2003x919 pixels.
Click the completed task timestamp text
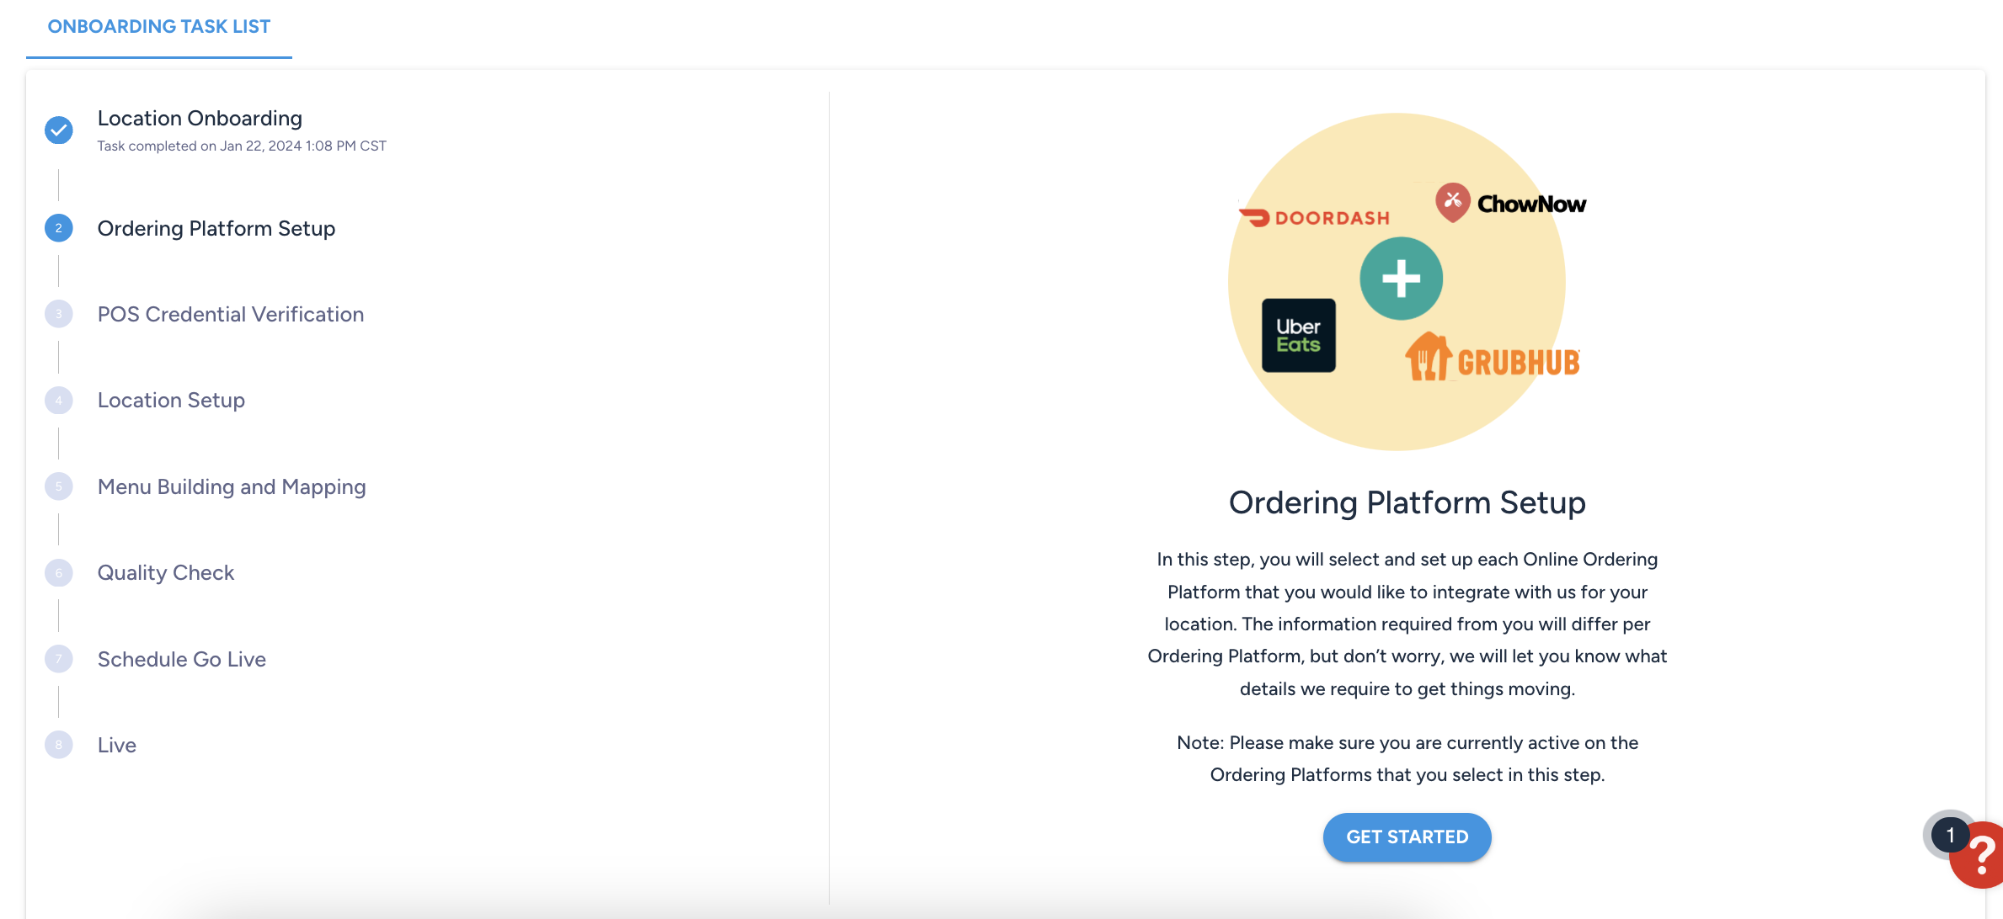(x=243, y=145)
